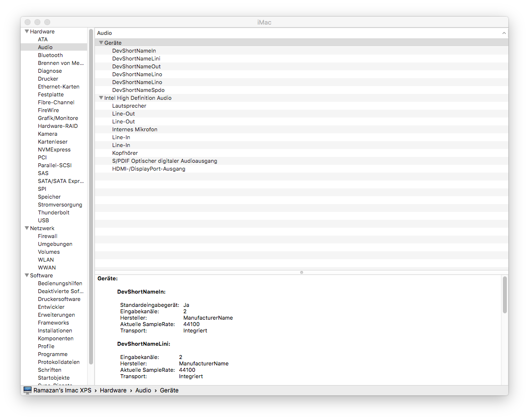Select USB in sidebar
The height and width of the screenshot is (420, 529).
click(43, 220)
